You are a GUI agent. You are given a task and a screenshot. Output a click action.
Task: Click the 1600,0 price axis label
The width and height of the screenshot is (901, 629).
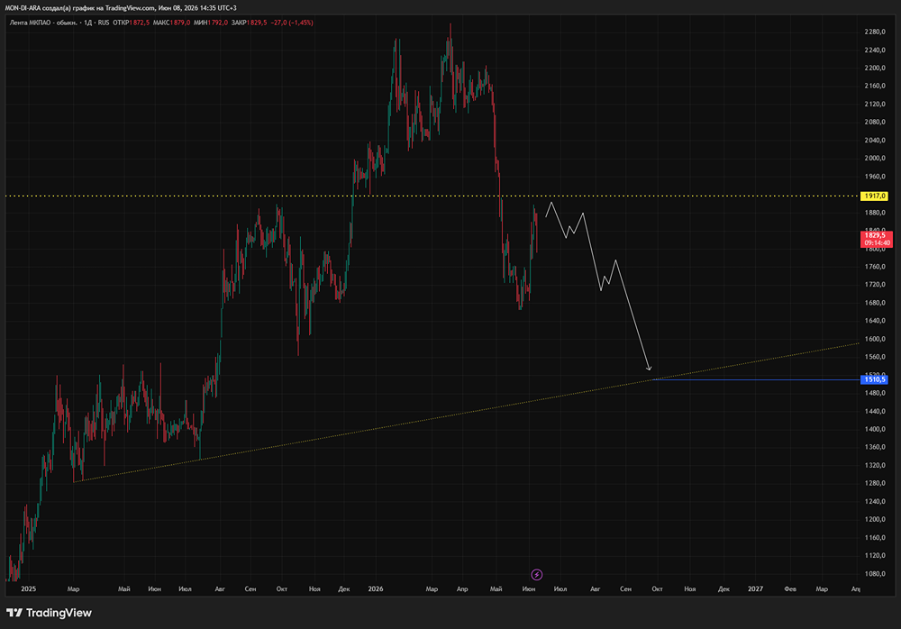[875, 339]
